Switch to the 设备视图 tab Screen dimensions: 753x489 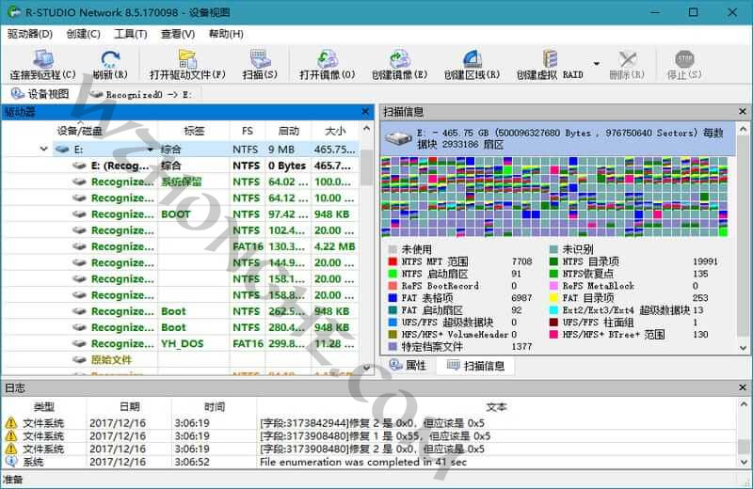point(40,94)
